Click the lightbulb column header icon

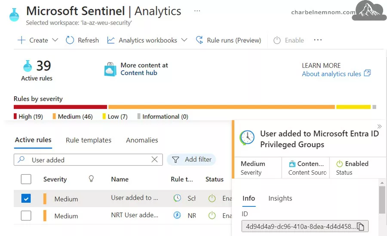click(91, 179)
